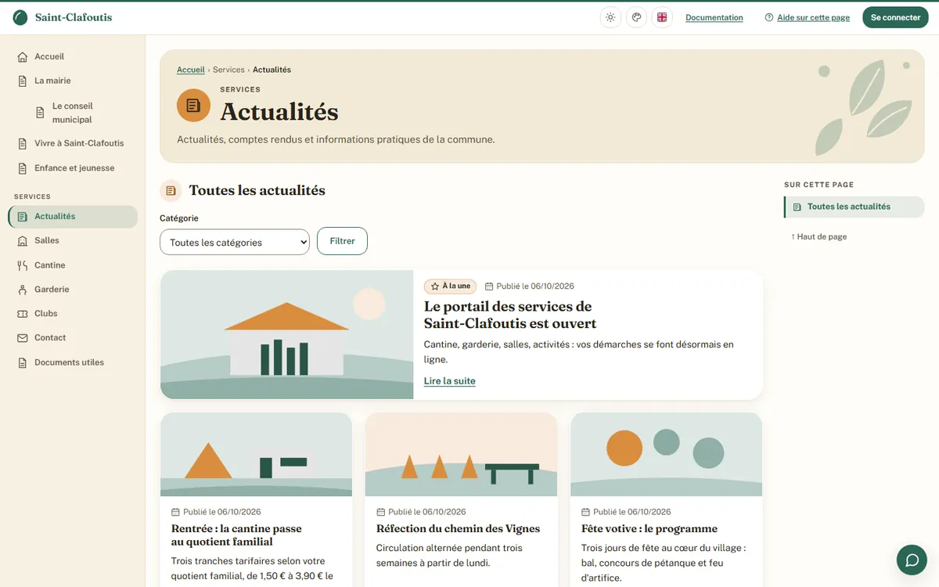
Task: Click the Accueil breadcrumb link
Action: click(191, 70)
